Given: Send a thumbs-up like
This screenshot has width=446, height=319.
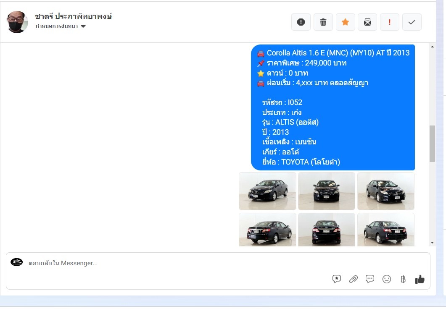Looking at the screenshot, I should click(420, 280).
